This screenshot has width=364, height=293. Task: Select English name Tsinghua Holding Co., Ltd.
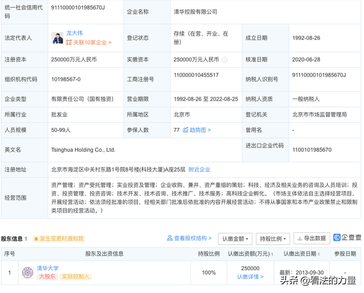coord(83,150)
